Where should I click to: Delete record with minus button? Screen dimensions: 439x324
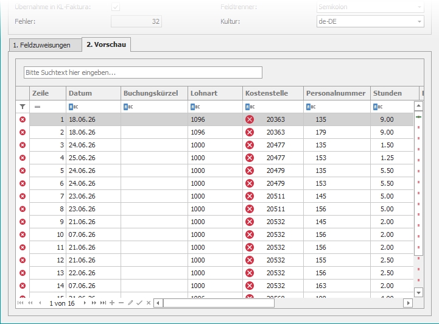(121, 303)
